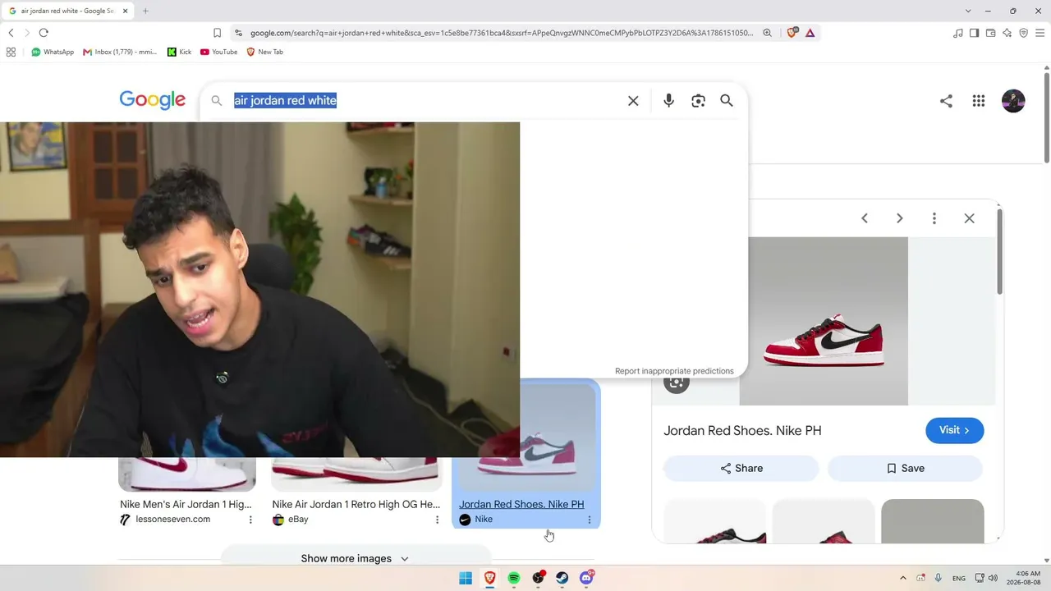The height and width of the screenshot is (591, 1051).
Task: Clear the search query with the X
Action: (x=633, y=101)
